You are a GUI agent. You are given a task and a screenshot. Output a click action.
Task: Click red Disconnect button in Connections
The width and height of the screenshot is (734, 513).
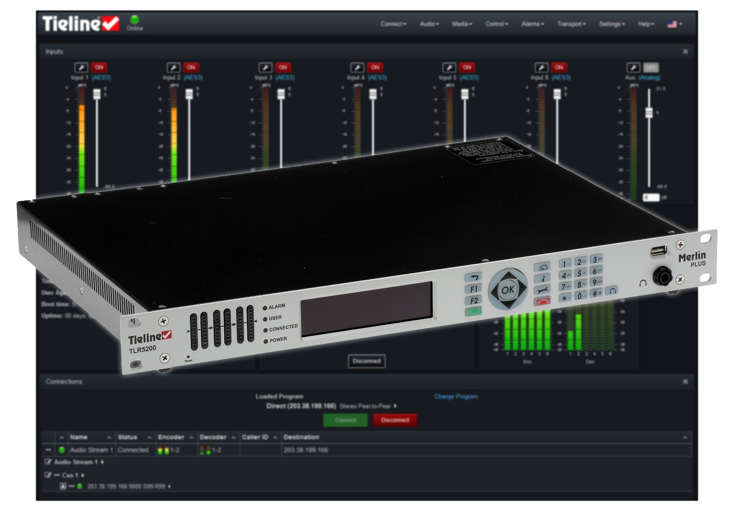tap(395, 420)
